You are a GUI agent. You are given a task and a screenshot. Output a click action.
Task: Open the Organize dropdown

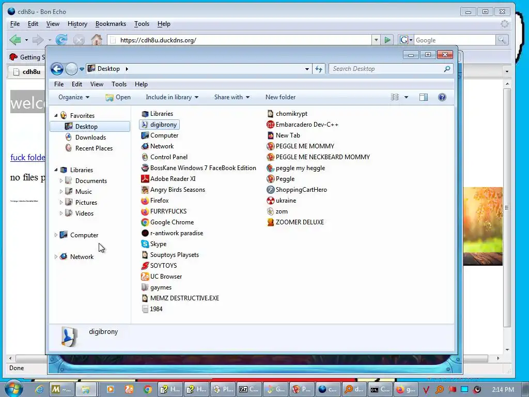coord(74,97)
